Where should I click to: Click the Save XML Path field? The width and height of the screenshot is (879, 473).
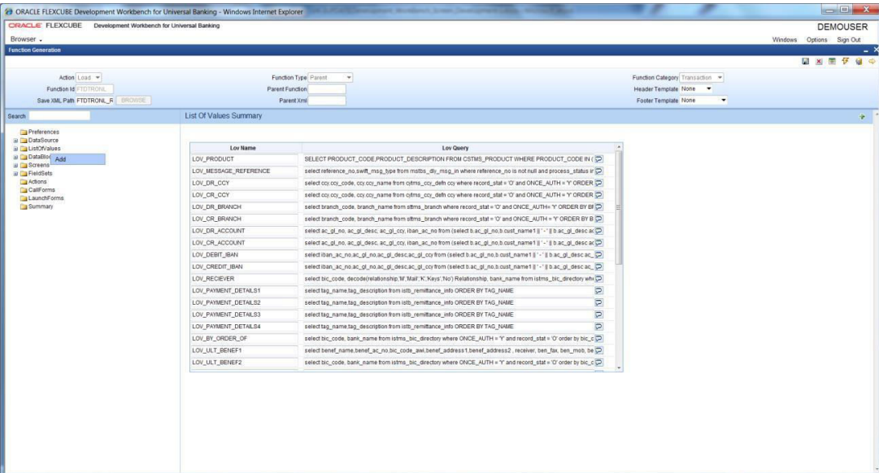point(95,101)
